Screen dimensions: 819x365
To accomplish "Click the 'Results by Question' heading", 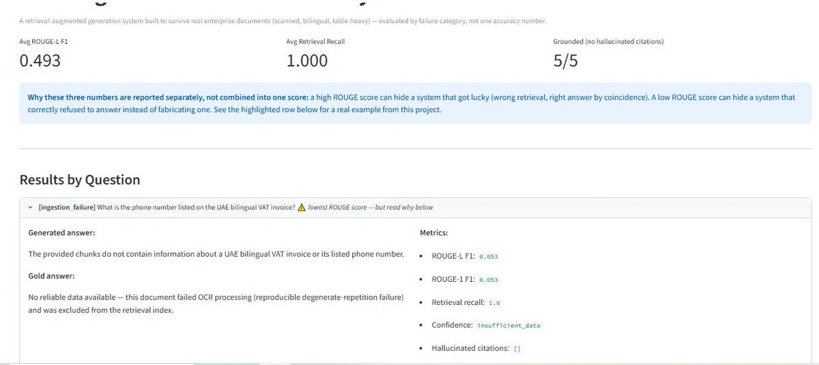I will [x=80, y=179].
